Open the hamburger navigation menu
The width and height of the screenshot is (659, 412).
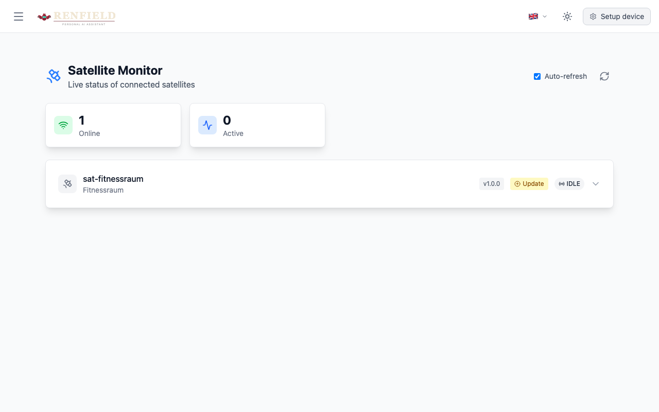pos(19,16)
